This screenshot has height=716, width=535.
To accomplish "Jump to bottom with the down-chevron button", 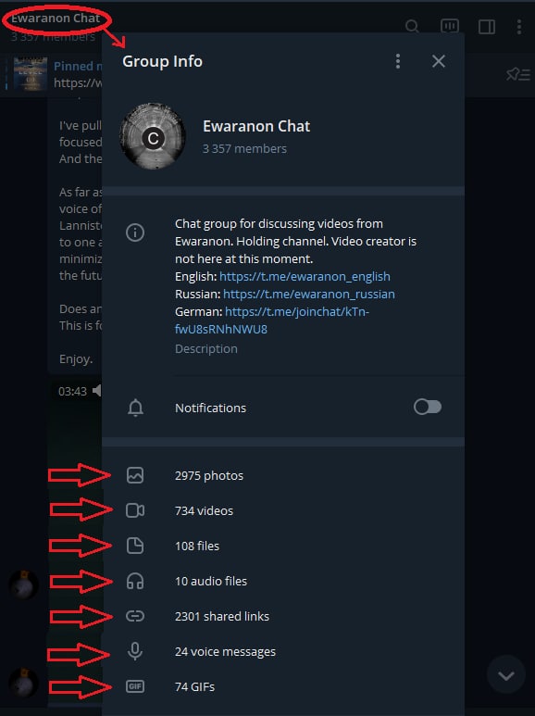I will [x=505, y=675].
